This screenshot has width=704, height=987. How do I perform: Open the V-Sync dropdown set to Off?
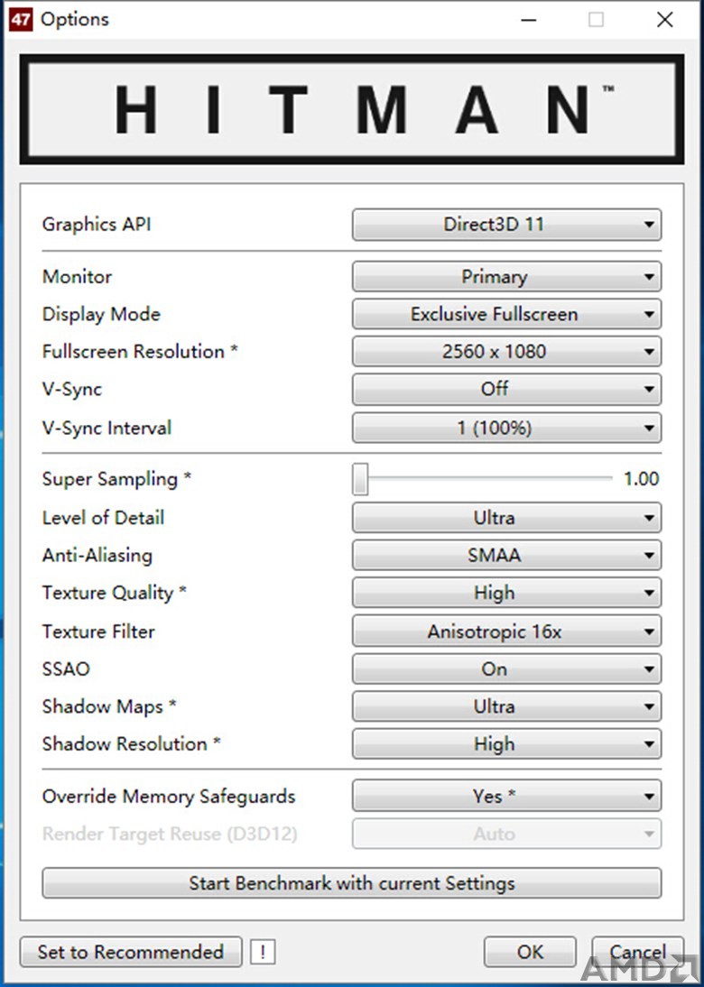[507, 389]
